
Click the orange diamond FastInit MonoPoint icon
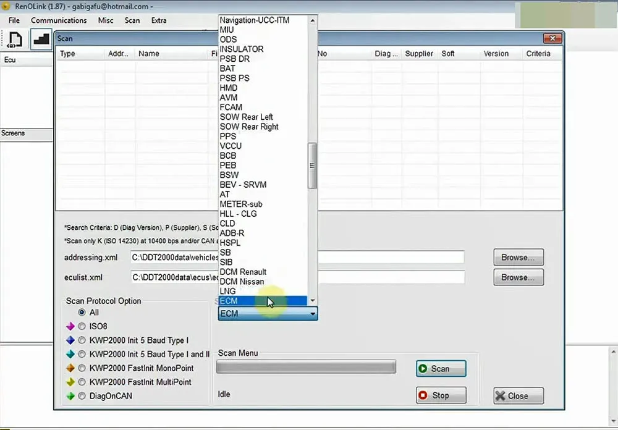(x=70, y=368)
